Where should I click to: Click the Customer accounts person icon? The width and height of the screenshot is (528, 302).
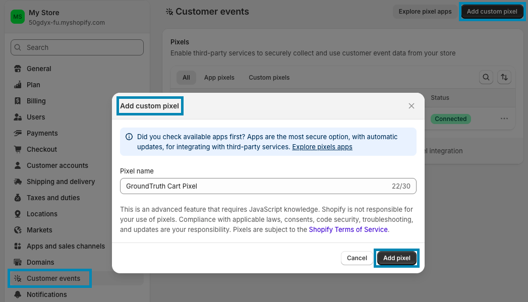[18, 166]
